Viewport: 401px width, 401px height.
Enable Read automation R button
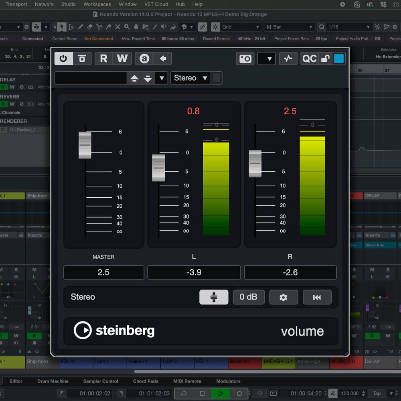[x=103, y=59]
